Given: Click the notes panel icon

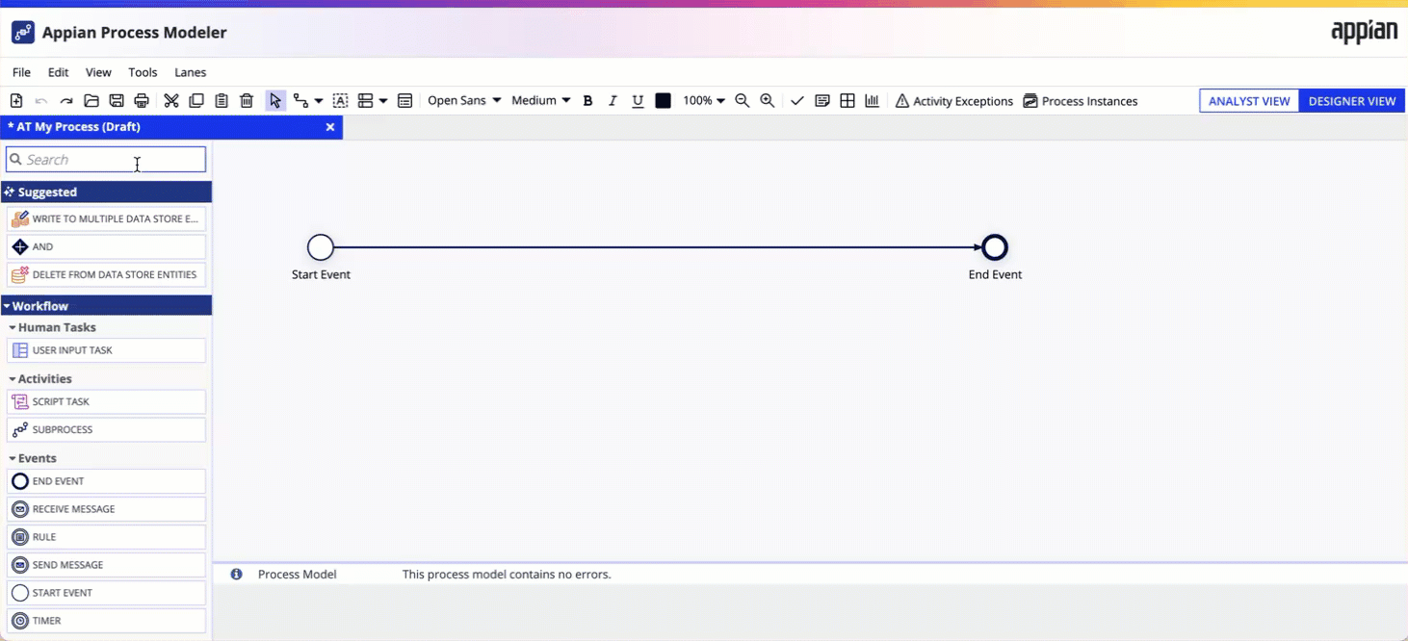Looking at the screenshot, I should pos(822,101).
